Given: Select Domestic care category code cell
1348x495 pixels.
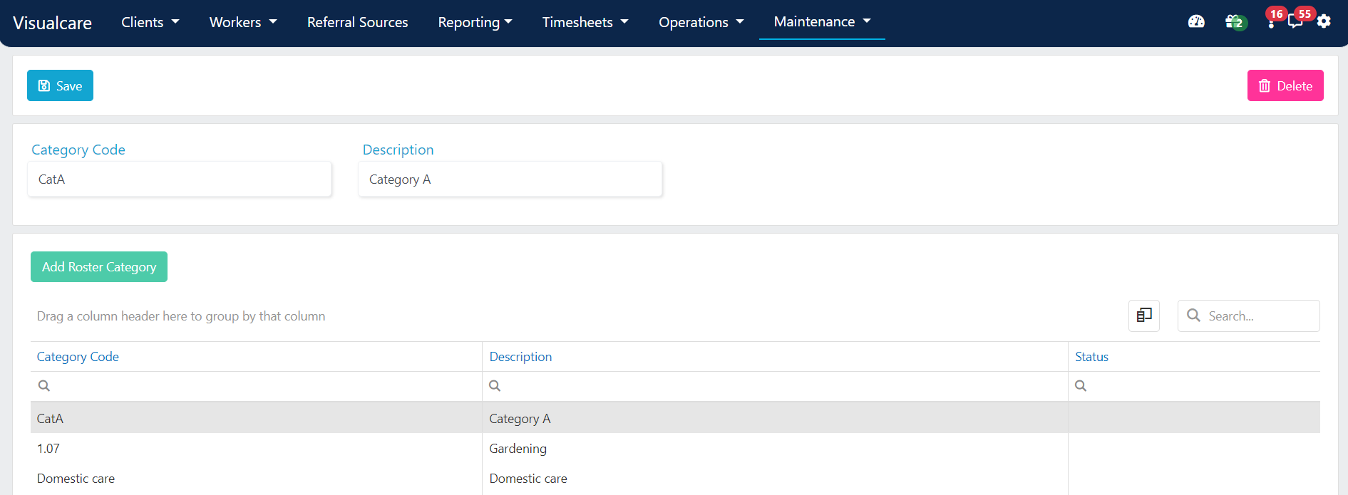Looking at the screenshot, I should pyautogui.click(x=256, y=479).
